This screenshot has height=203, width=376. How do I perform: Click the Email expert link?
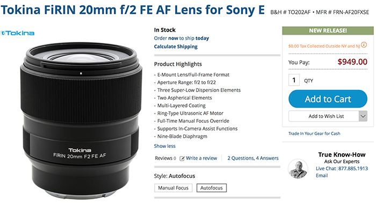pos(322,176)
